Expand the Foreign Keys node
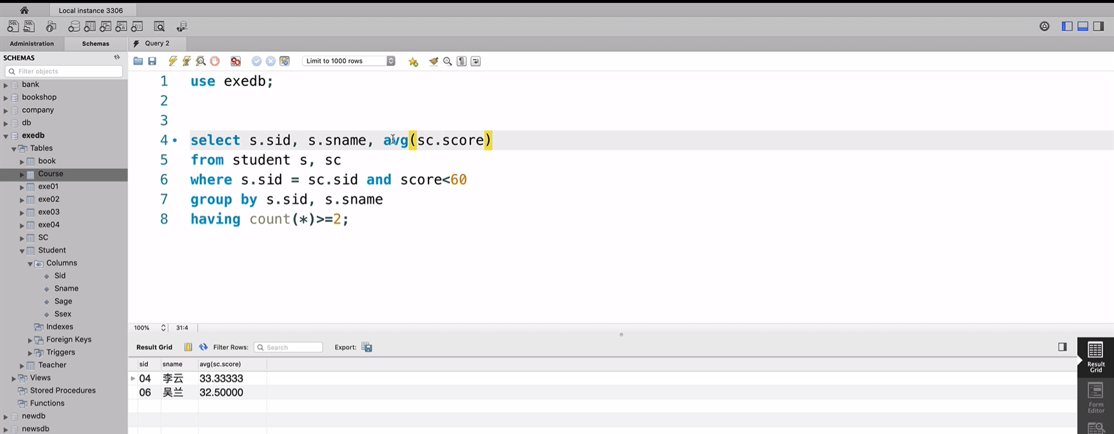The height and width of the screenshot is (434, 1114). (x=30, y=340)
